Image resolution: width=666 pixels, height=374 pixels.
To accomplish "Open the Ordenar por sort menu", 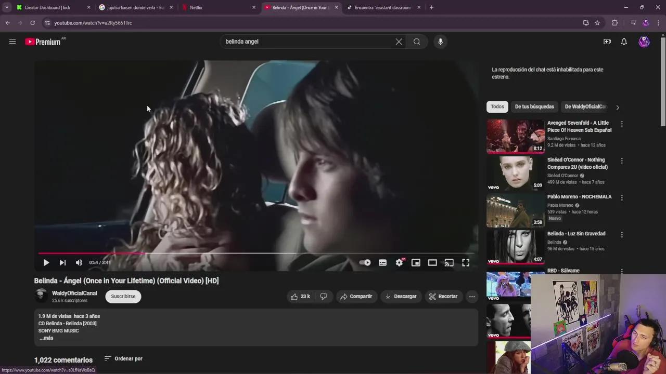I will coord(123,358).
